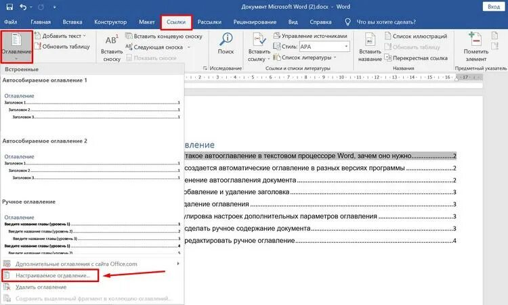This screenshot has width=508, height=305.
Task: Switch to the Рассылки tab
Action: (x=209, y=22)
